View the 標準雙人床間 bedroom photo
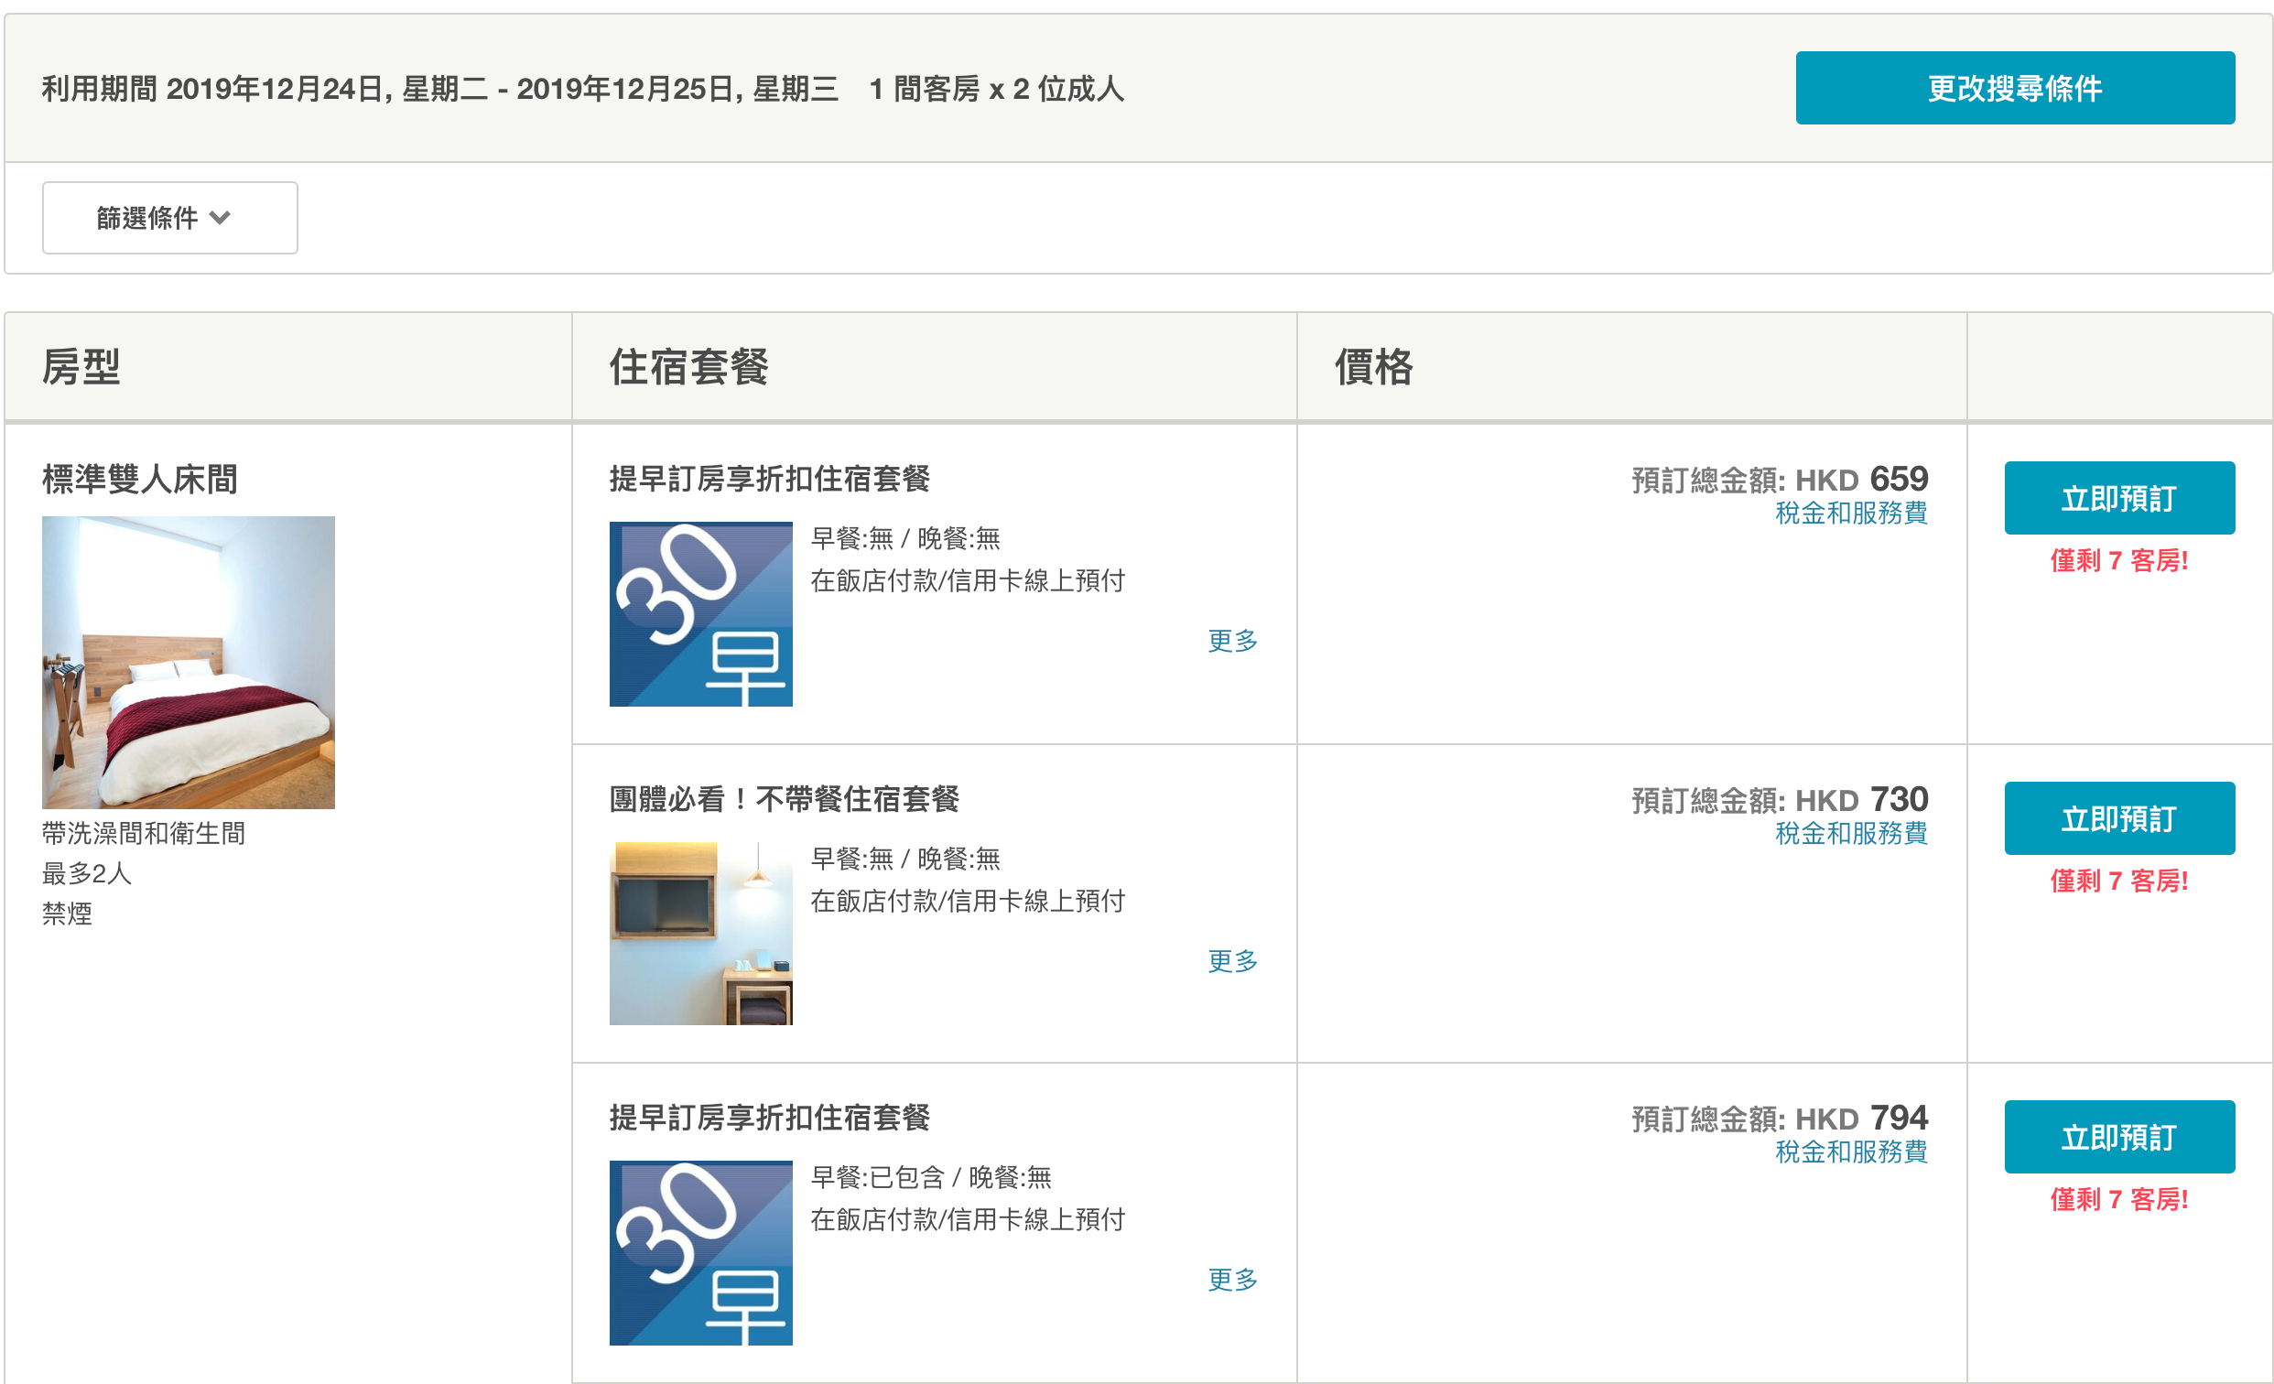 click(189, 663)
